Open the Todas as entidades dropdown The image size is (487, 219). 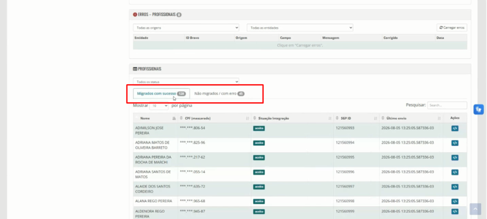click(300, 28)
